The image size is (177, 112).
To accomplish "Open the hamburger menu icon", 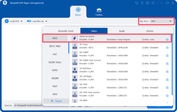I will click(x=153, y=3).
